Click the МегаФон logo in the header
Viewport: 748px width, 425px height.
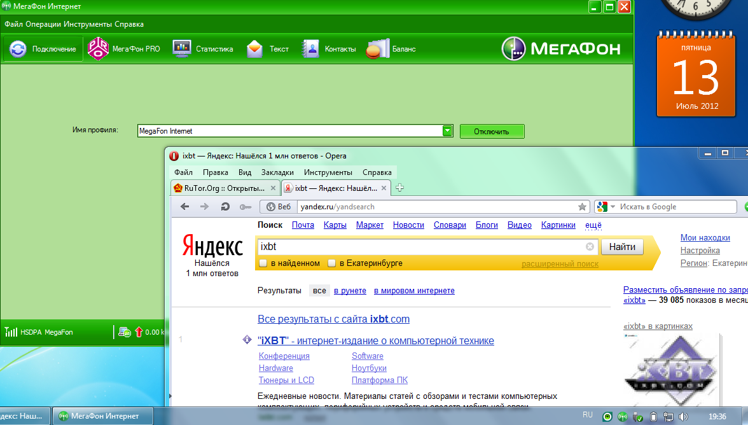pos(561,48)
